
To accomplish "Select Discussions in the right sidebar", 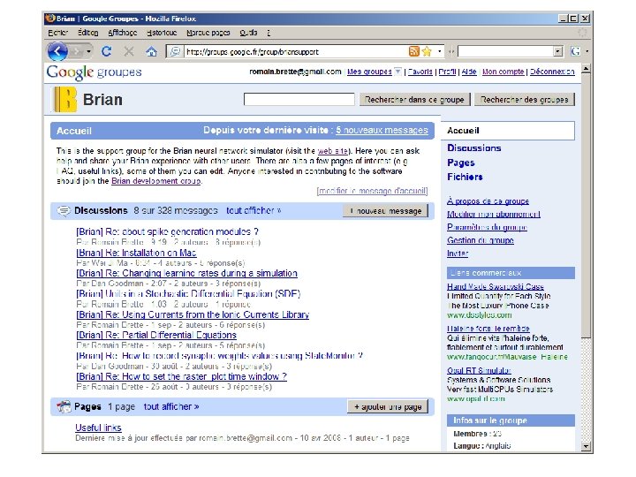I will [474, 148].
